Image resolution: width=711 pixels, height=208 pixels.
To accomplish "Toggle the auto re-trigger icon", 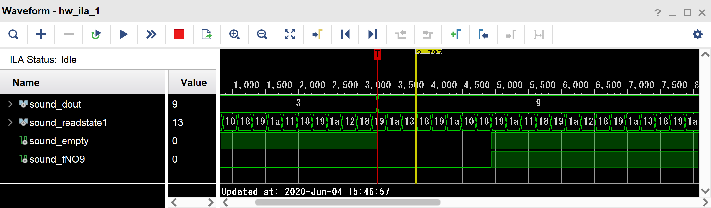I will point(96,34).
